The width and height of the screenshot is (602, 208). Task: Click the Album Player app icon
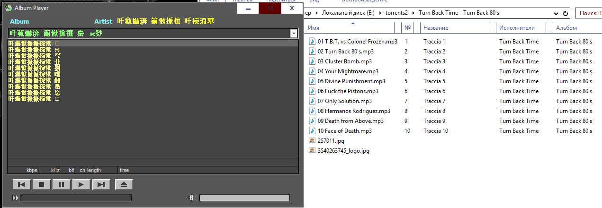coord(8,8)
